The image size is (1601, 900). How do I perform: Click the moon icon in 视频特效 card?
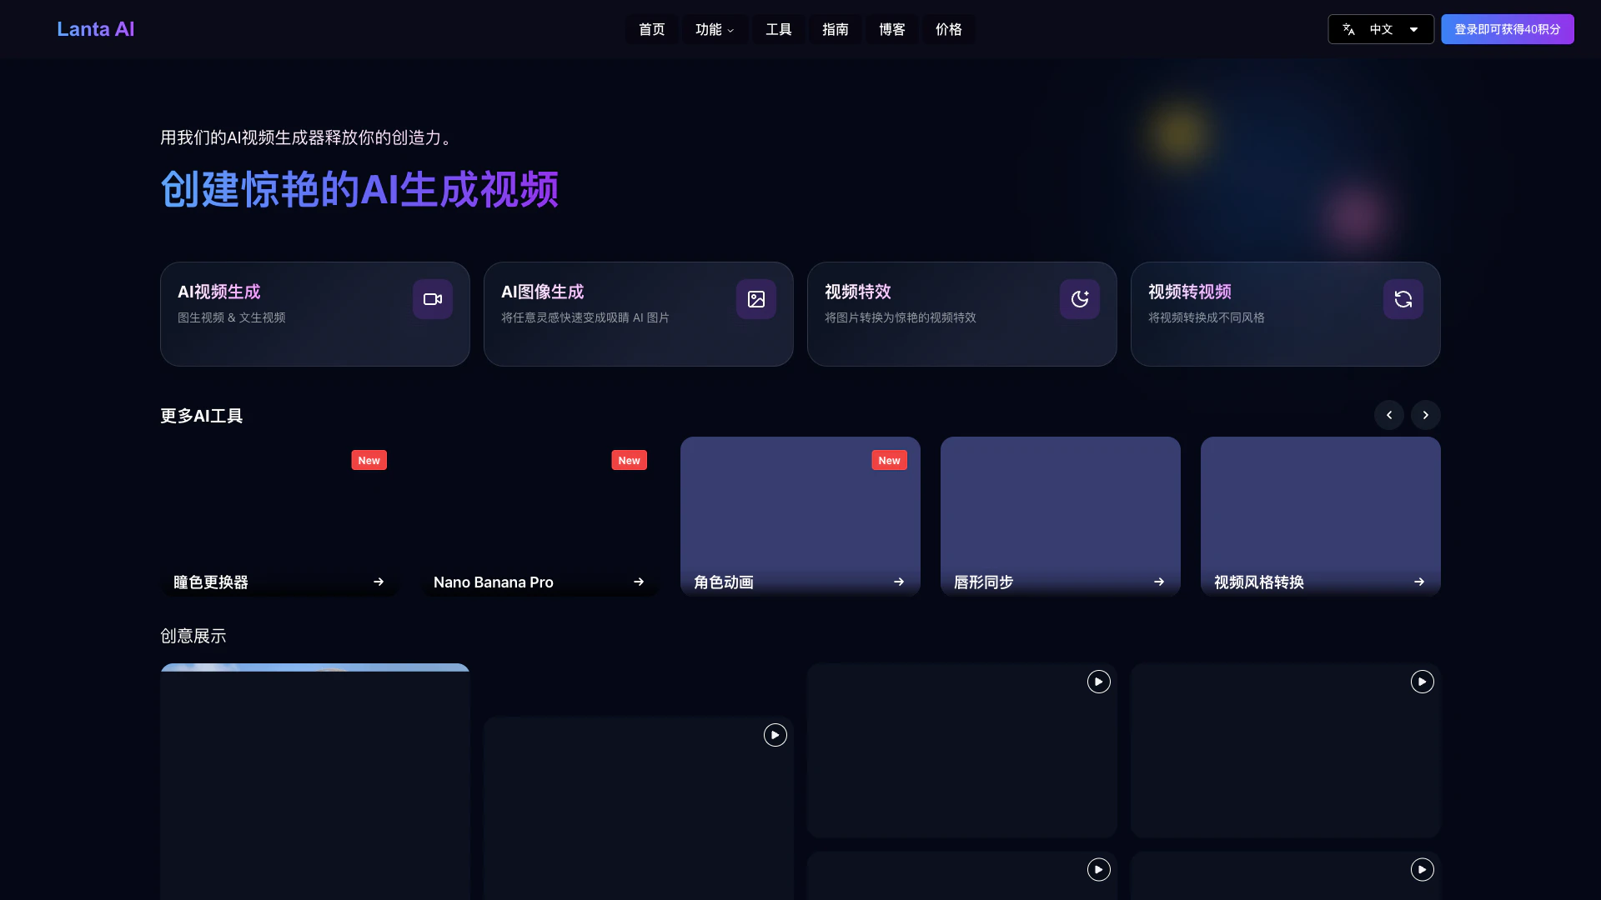1079,299
